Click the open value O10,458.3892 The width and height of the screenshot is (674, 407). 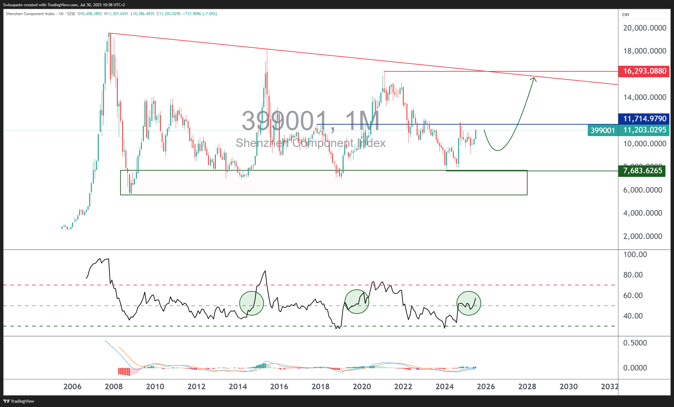(90, 14)
